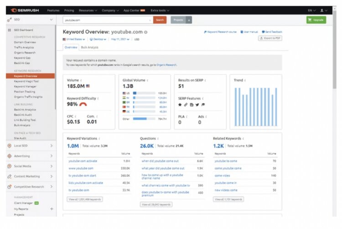The width and height of the screenshot is (342, 229).
Task: Open 'when did youtube come out' question
Action: pyautogui.click(x=160, y=161)
